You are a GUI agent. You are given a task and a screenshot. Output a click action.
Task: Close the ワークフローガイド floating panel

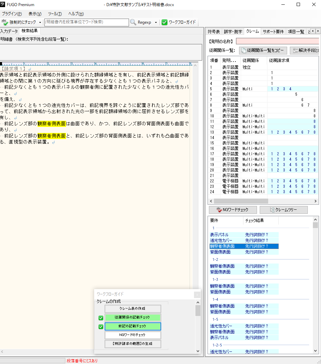point(197,295)
